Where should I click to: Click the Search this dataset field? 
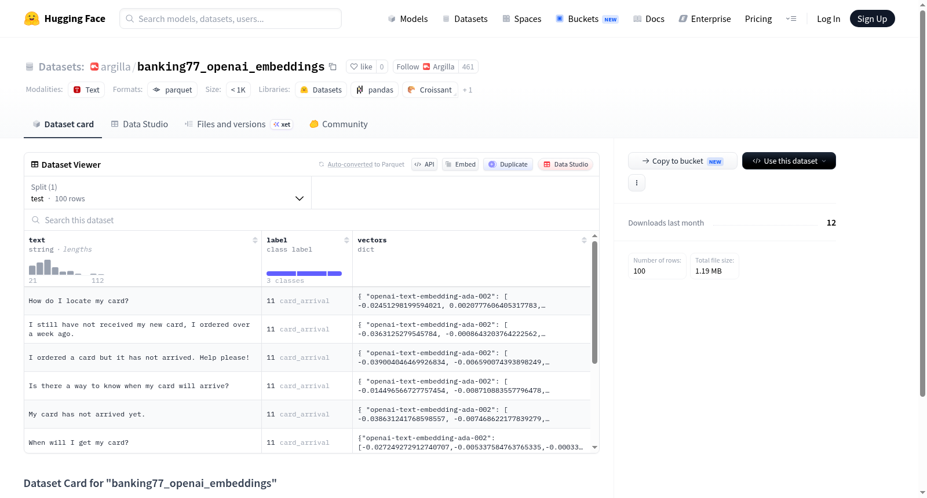click(312, 220)
